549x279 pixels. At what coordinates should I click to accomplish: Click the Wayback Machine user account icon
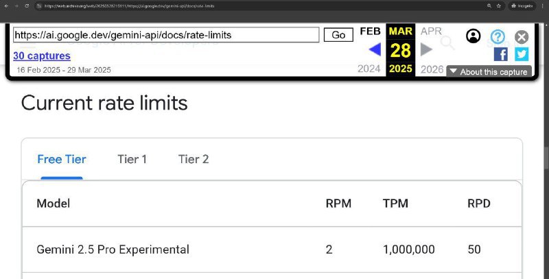[x=474, y=36]
